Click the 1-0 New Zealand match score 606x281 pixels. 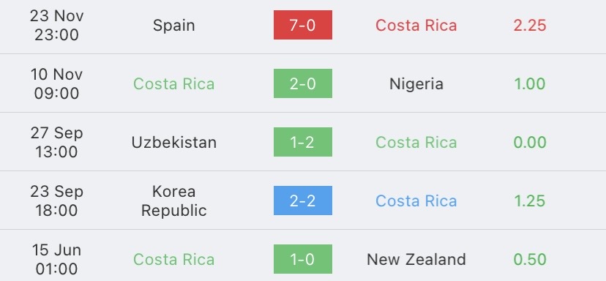click(x=302, y=259)
